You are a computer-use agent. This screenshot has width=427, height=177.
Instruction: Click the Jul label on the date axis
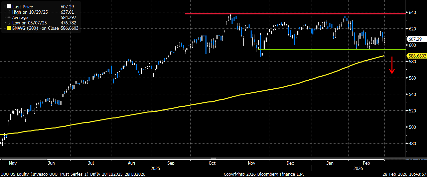click(x=91, y=163)
